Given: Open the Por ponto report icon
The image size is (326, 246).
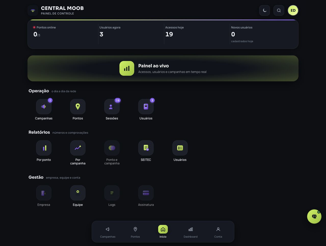Looking at the screenshot, I should (44, 148).
